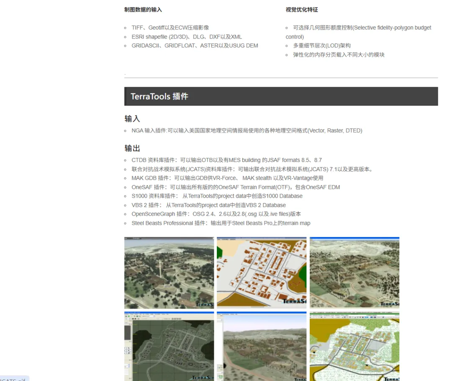Click the TerraTools 插件 section header
Image resolution: width=452 pixels, height=381 pixels.
pyautogui.click(x=281, y=96)
